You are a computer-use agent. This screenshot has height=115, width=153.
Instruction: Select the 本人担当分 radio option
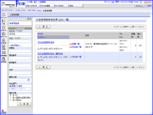pos(11,100)
